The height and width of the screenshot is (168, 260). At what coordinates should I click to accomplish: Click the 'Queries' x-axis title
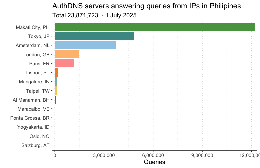point(155,162)
